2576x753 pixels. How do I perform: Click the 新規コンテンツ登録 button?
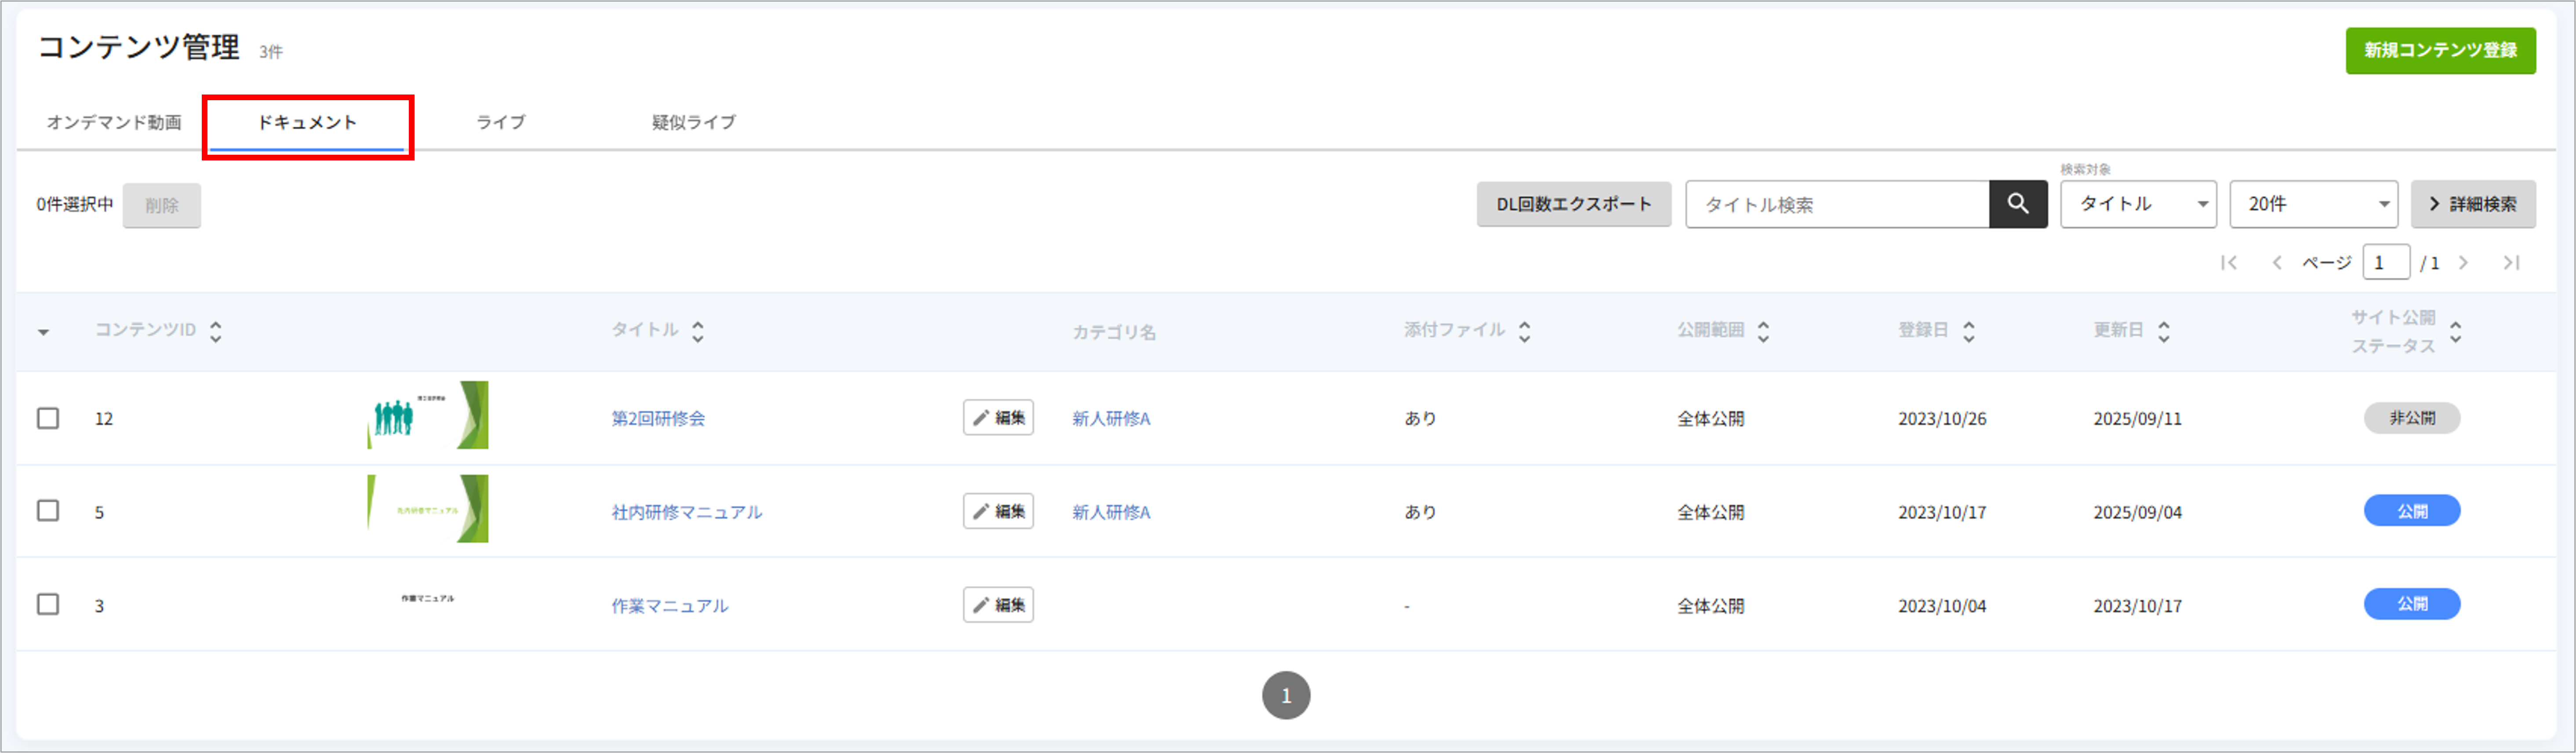tap(2440, 50)
